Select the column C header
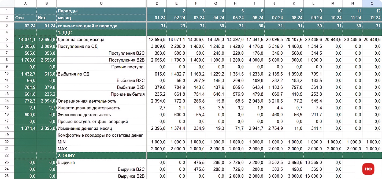Image resolution: width=382 pixels, height=179 pixels. (101, 3)
